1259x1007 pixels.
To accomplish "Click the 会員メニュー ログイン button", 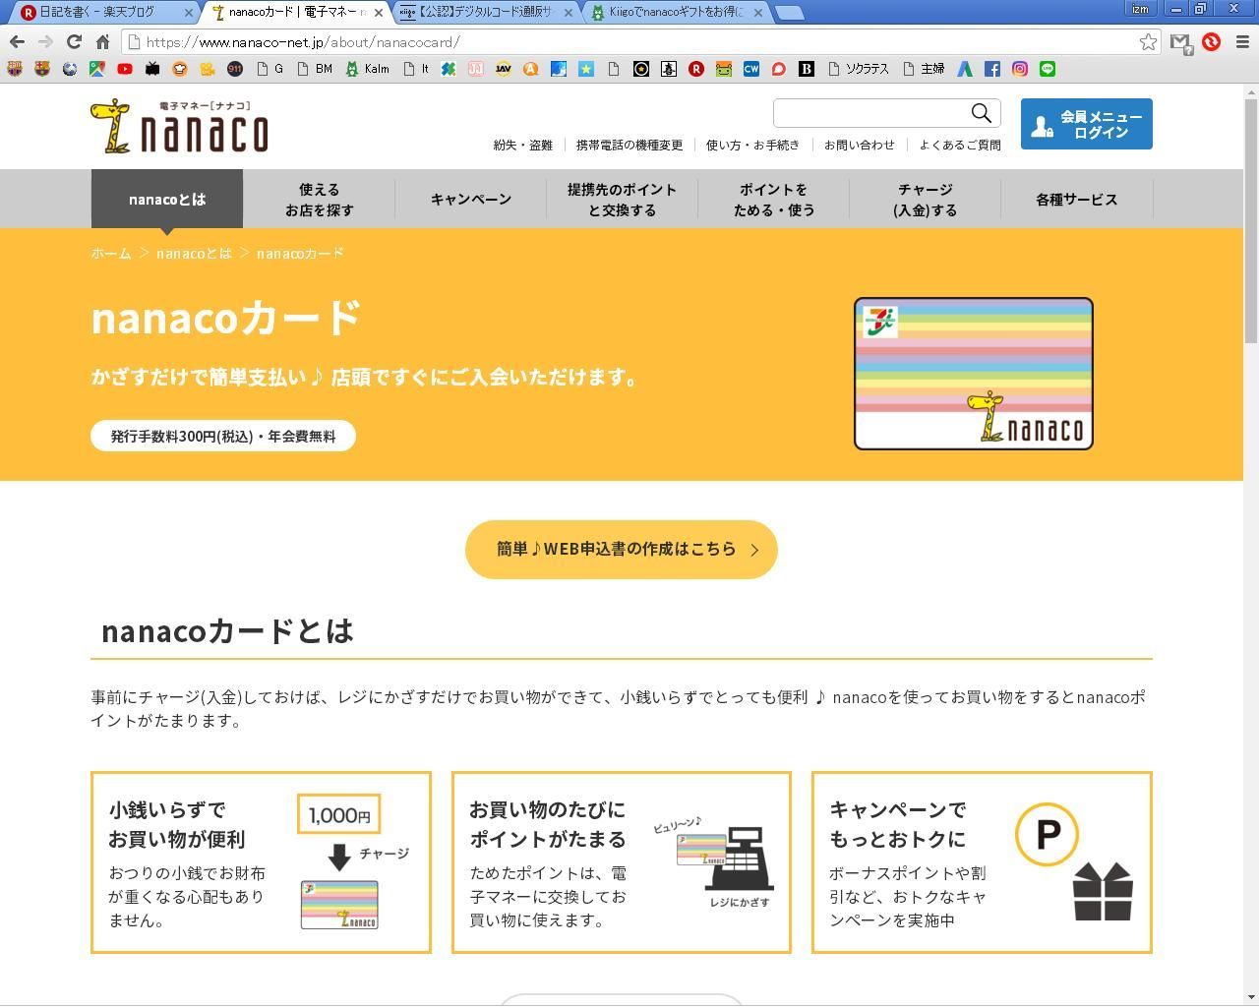I will click(1086, 124).
